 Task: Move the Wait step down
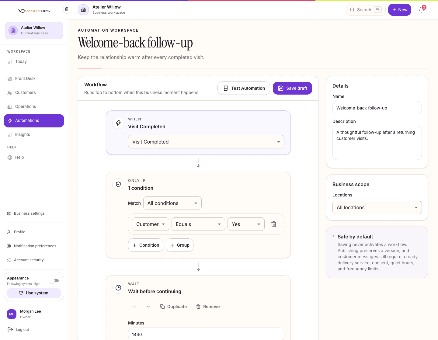pyautogui.click(x=148, y=307)
